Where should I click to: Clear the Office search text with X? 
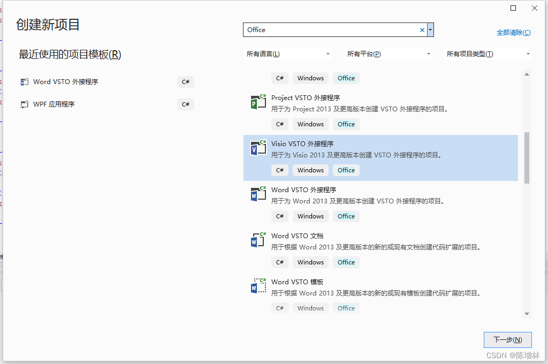coord(422,30)
